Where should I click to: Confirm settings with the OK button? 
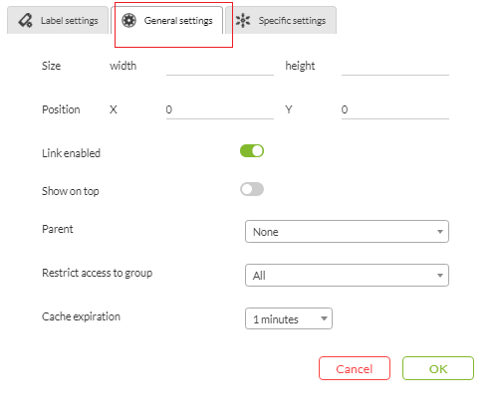(438, 368)
